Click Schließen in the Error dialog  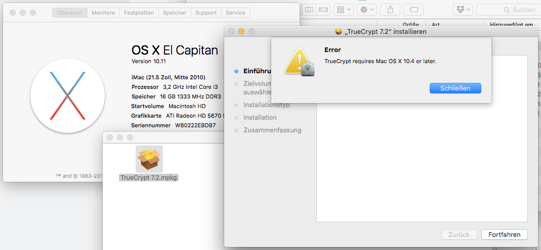pos(455,88)
